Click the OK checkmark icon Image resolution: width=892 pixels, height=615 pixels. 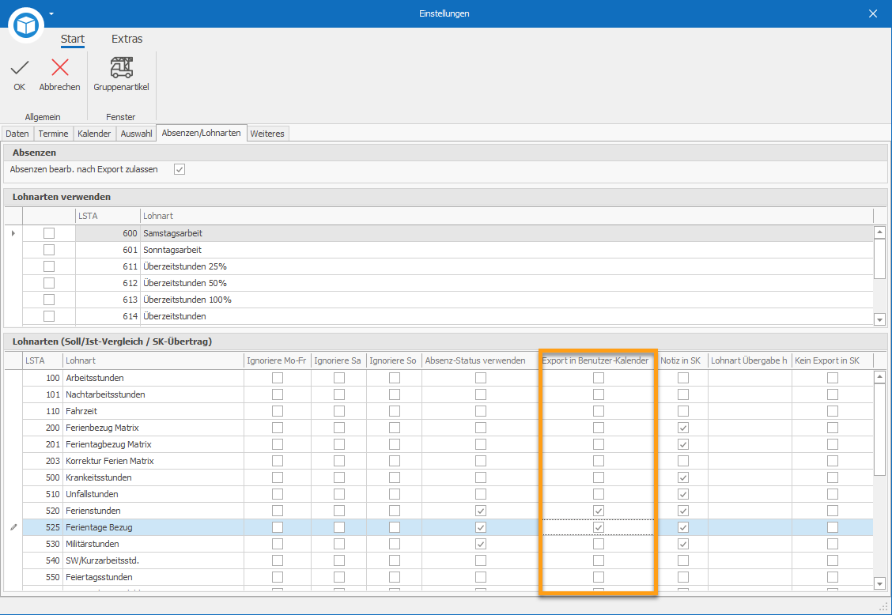coord(19,68)
